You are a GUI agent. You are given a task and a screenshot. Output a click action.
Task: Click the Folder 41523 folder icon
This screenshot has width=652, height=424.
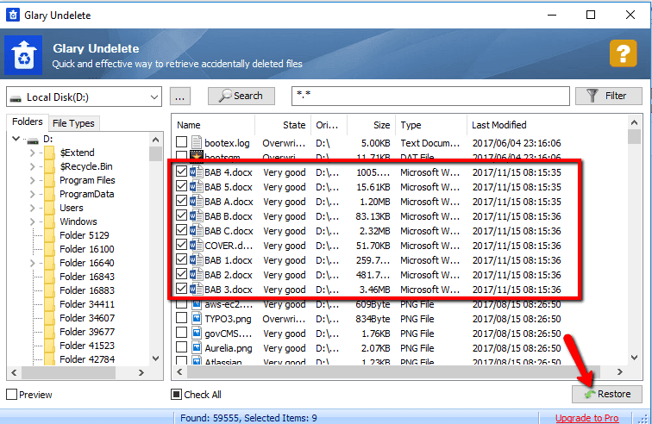[x=49, y=346]
